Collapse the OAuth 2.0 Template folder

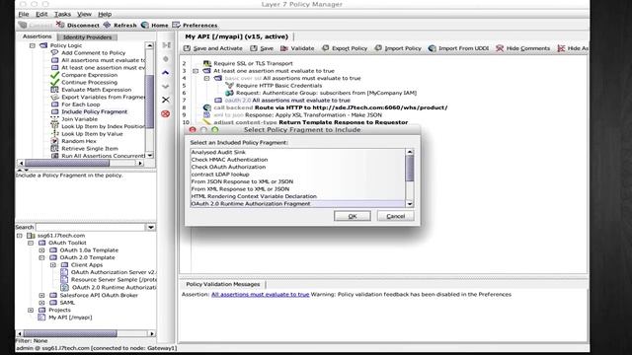pyautogui.click(x=41, y=257)
